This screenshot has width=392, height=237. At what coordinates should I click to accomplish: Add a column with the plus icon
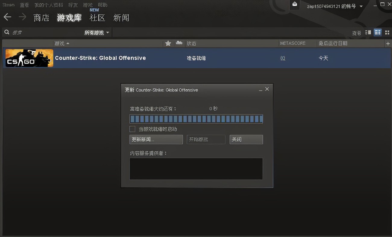[388, 44]
